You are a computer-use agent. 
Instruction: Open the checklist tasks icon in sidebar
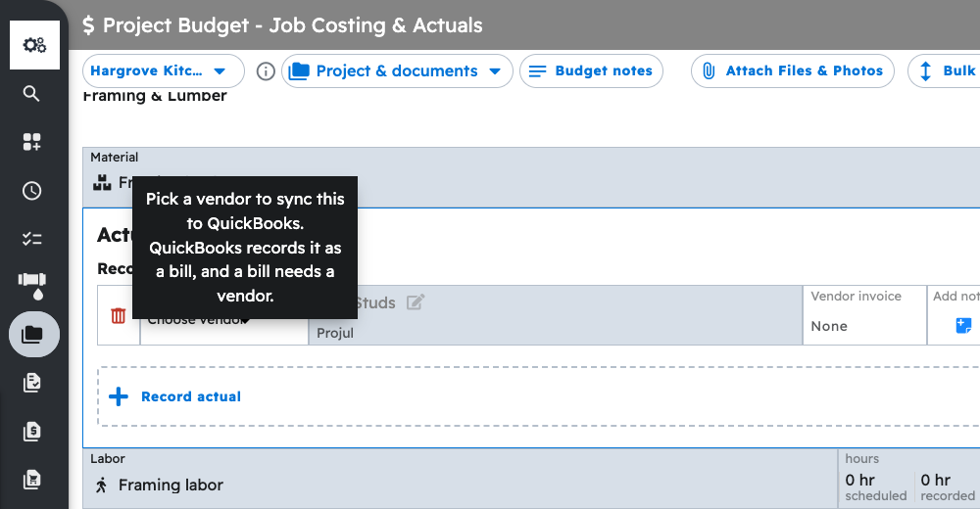coord(32,239)
